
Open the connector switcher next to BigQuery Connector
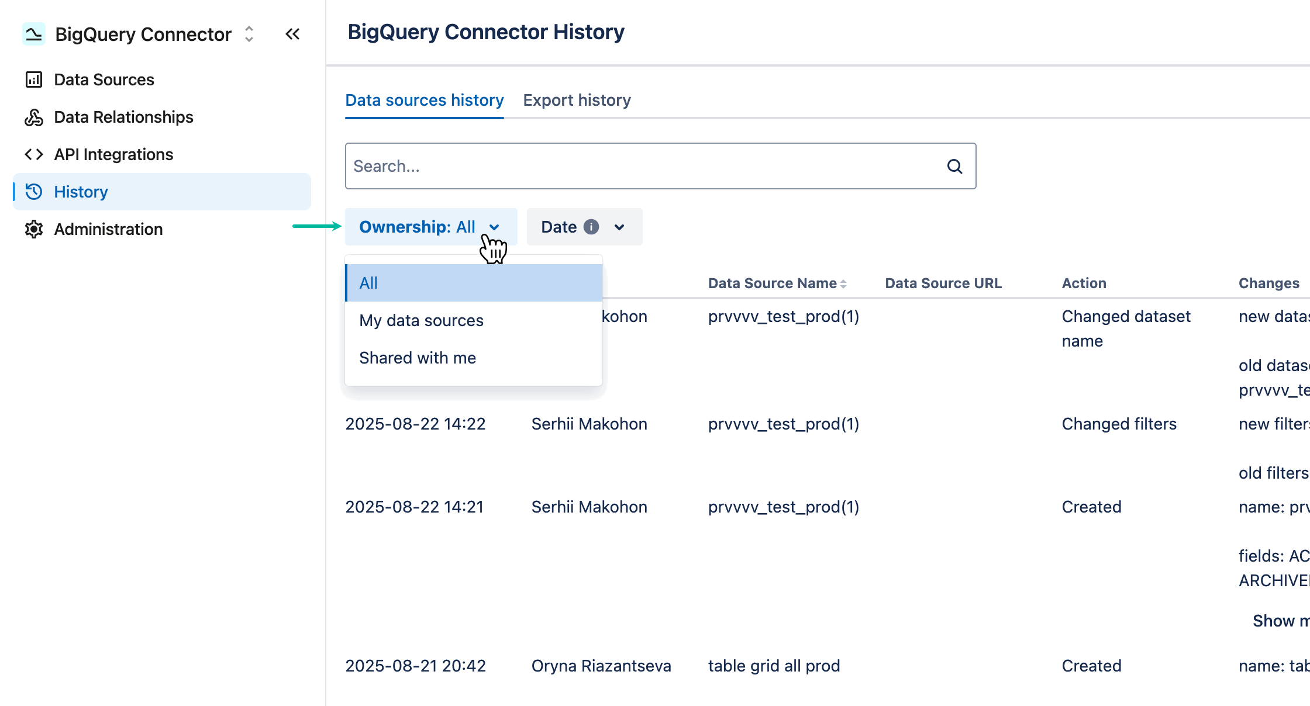coord(249,34)
